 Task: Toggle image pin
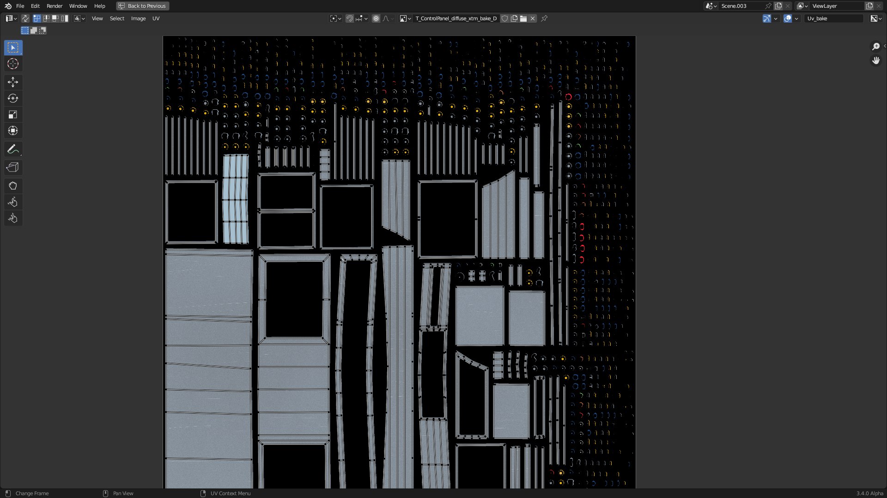544,18
